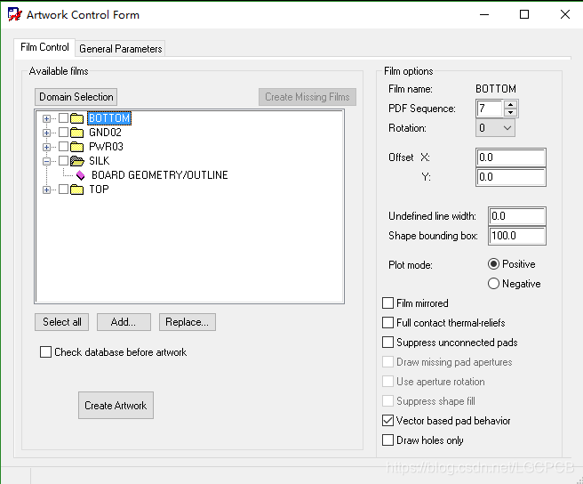Check the BOTTOM film checkbox
583x484 pixels.
click(x=64, y=118)
